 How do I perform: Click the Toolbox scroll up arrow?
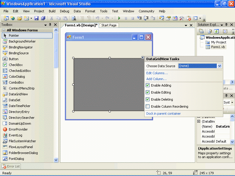point(56,30)
